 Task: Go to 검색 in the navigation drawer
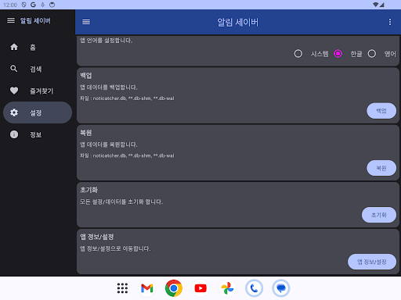click(x=38, y=69)
